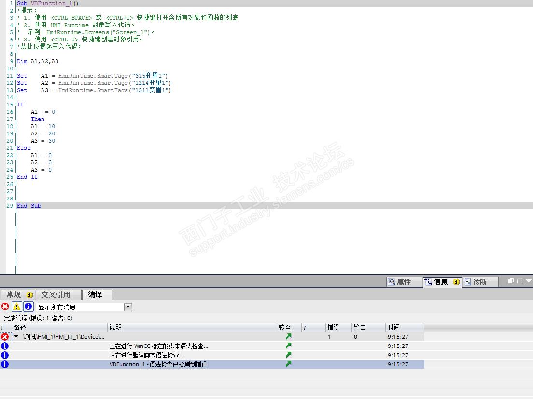Click the '?' column header
This screenshot has height=399, width=533.
pyautogui.click(x=313, y=327)
